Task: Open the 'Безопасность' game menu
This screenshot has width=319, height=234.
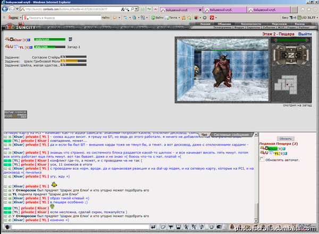Action: click(251, 24)
